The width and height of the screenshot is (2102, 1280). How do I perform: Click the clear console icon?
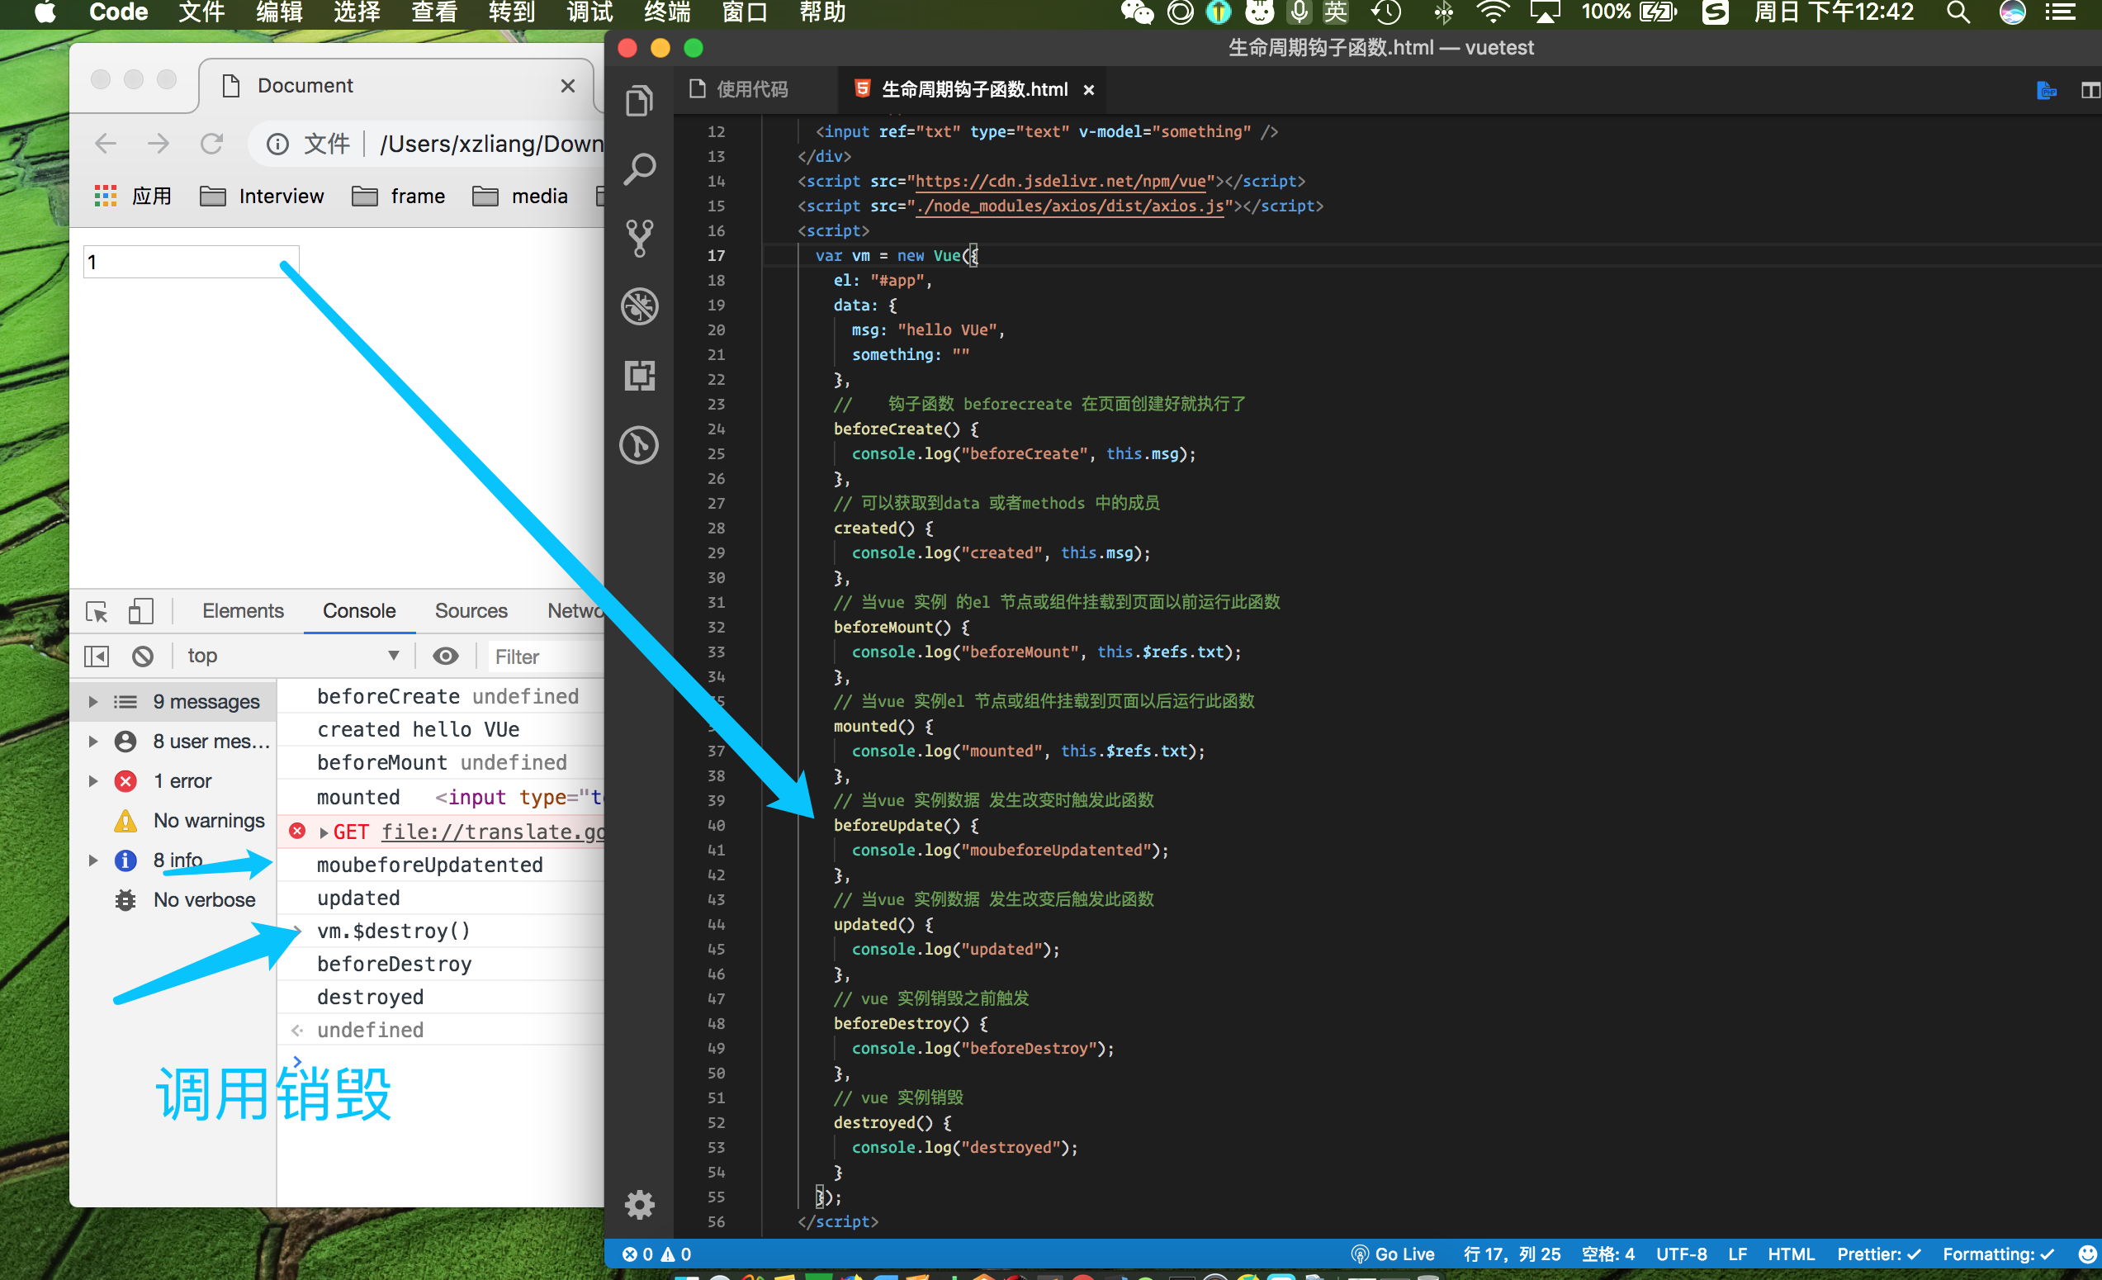point(143,656)
